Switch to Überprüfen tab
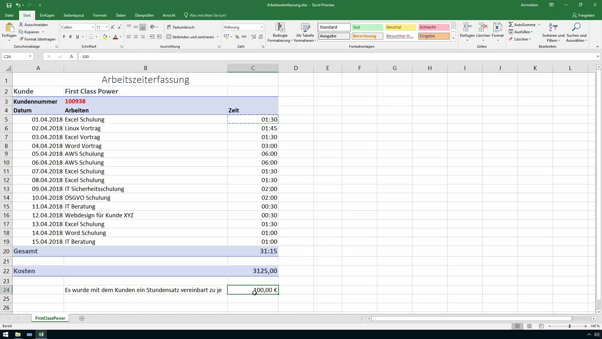The height and width of the screenshot is (339, 602). pos(144,15)
